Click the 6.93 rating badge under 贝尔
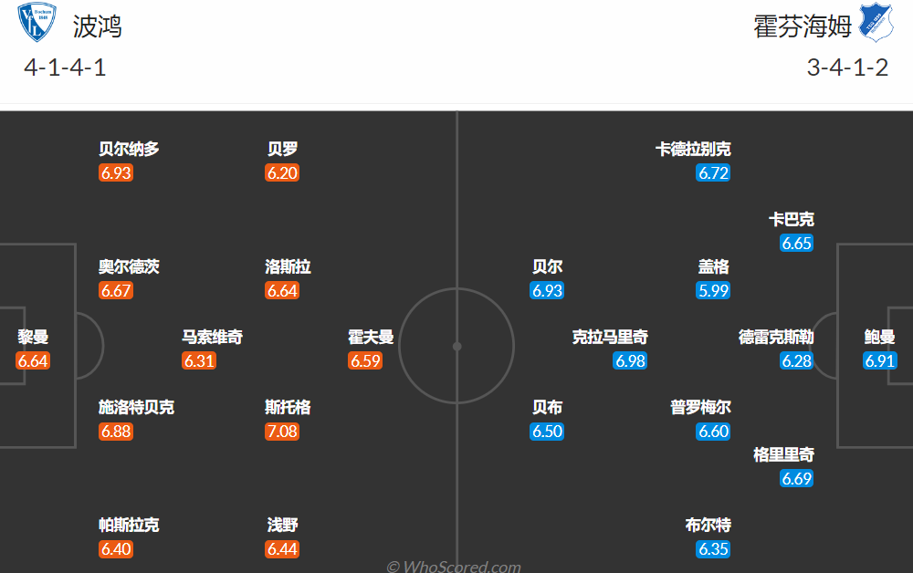This screenshot has width=913, height=573. (x=547, y=290)
